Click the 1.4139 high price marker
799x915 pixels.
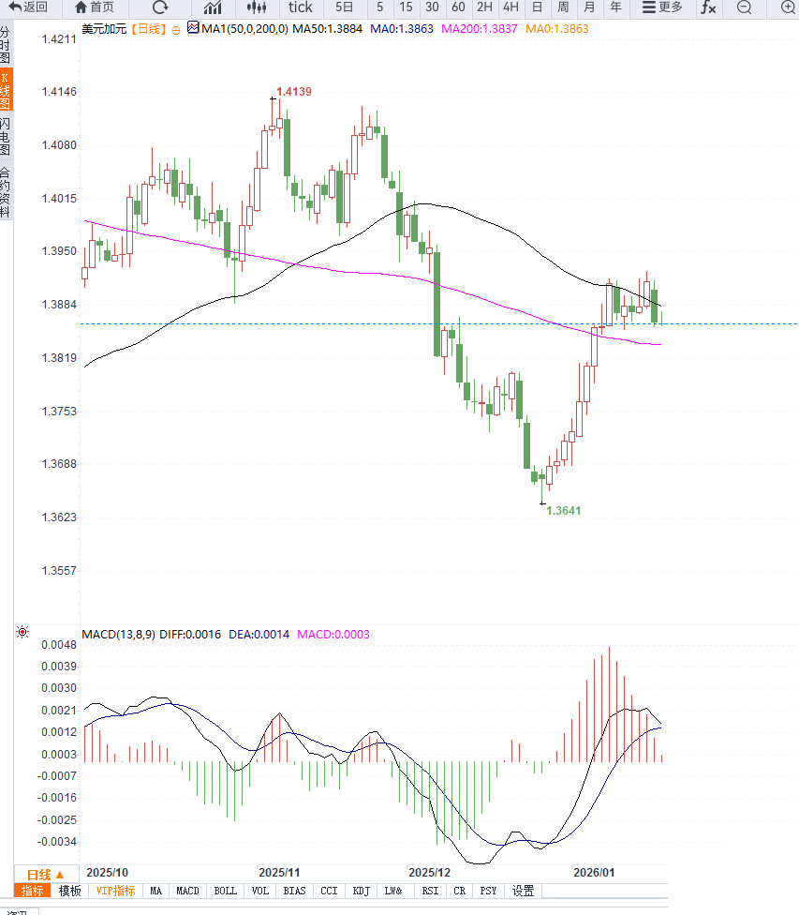click(293, 92)
